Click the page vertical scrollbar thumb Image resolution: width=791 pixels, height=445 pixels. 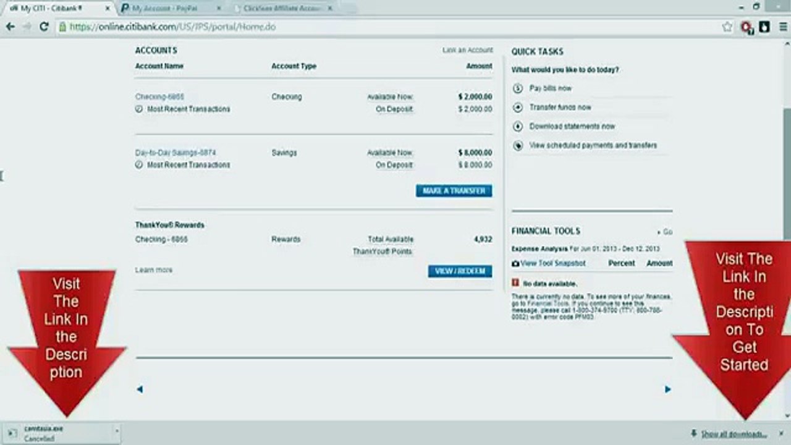787,173
